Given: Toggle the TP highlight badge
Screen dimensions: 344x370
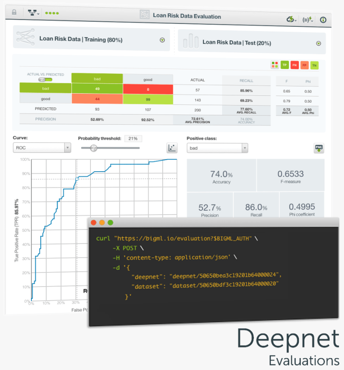Looking at the screenshot, I should coord(284,65).
